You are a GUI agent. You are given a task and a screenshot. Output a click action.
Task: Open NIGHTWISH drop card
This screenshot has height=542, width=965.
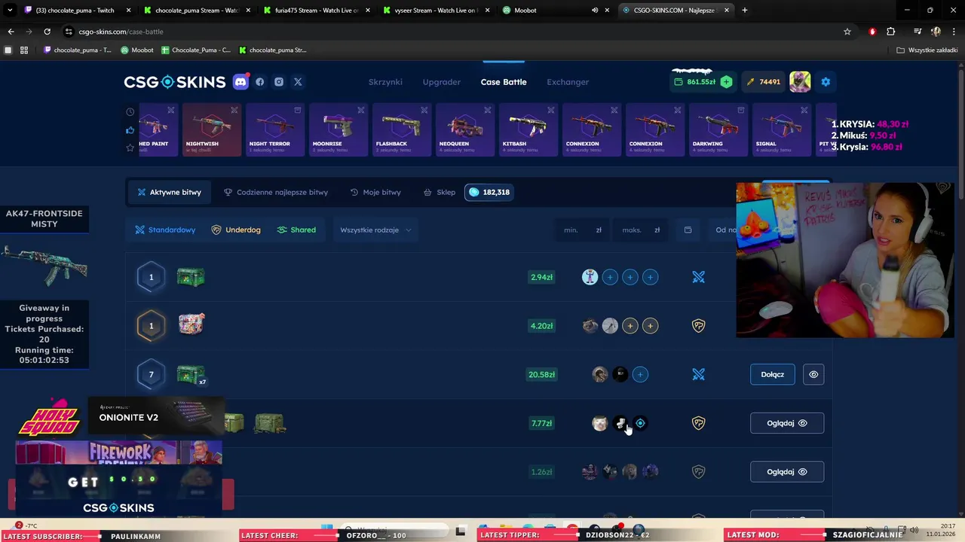(212, 129)
